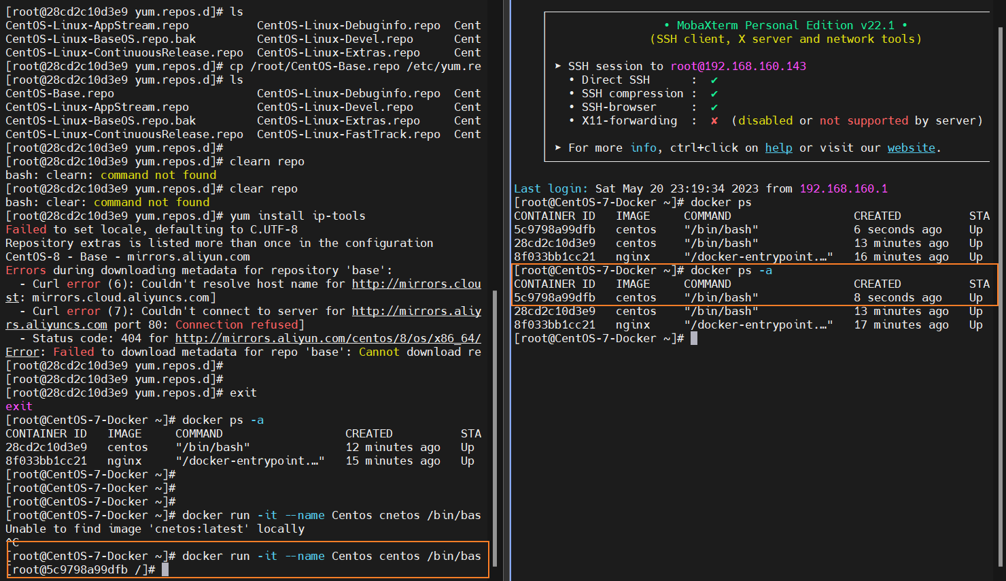Click the Failed to set locale message
This screenshot has width=1006, height=581.
point(152,229)
